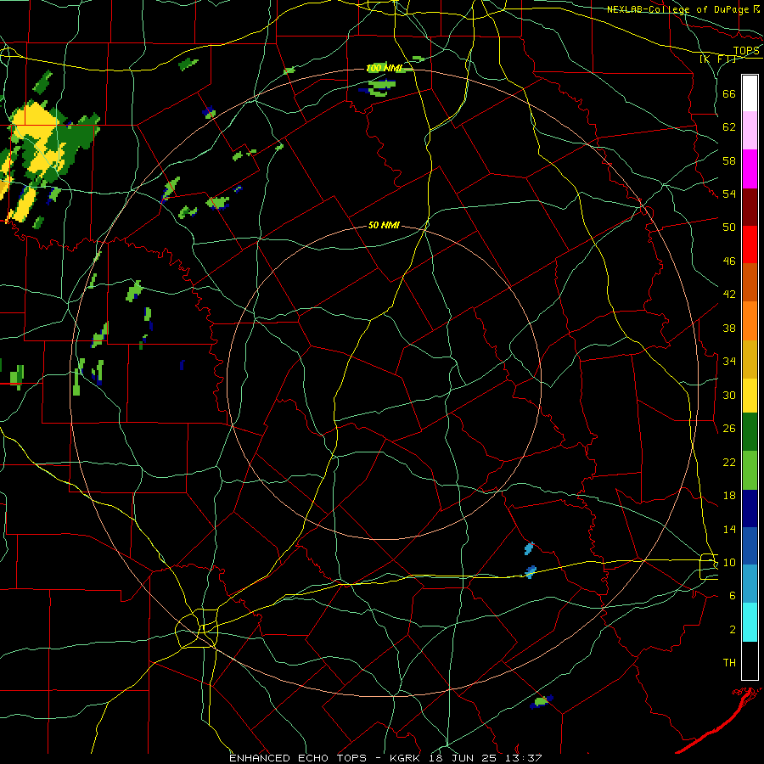Click the "14" legend value
Screen dimensions: 764x764
tap(729, 529)
